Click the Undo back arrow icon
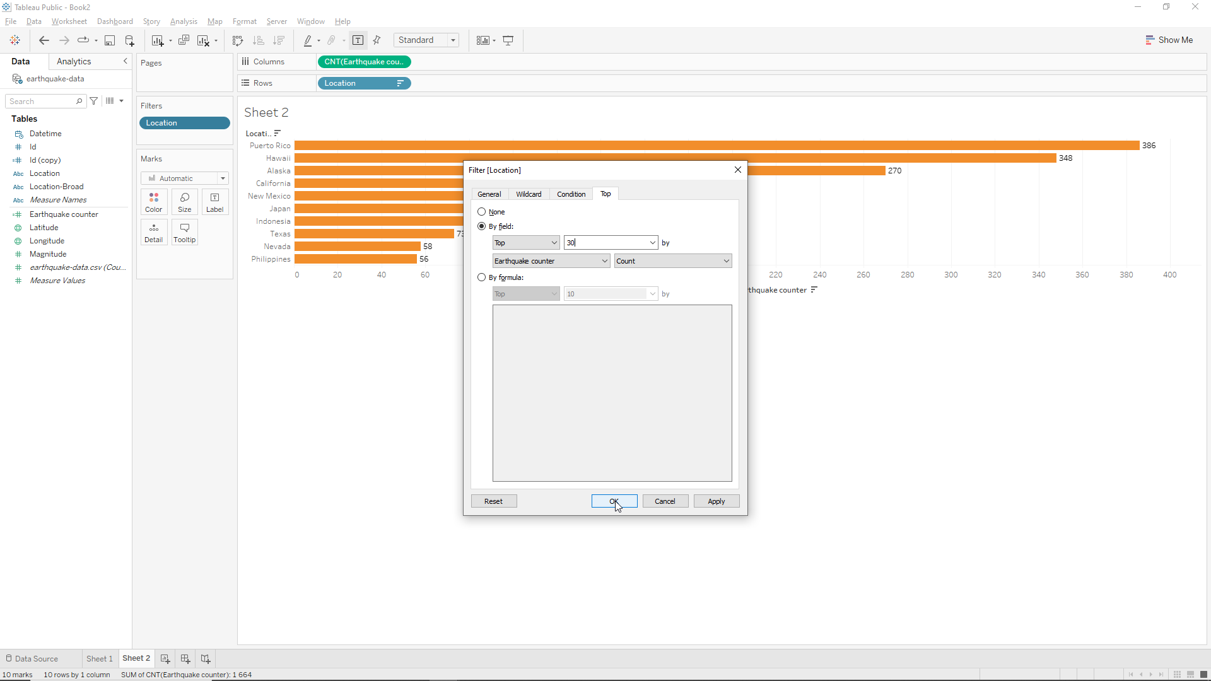The height and width of the screenshot is (681, 1211). (44, 40)
